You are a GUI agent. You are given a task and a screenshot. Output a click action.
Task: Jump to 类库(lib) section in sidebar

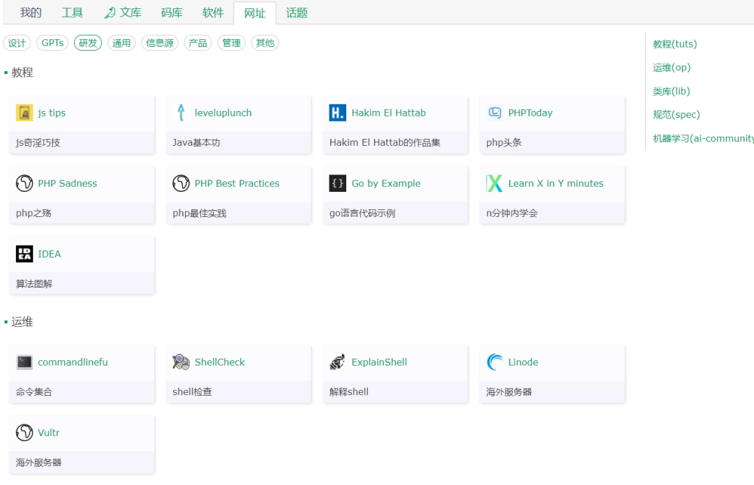coord(672,91)
